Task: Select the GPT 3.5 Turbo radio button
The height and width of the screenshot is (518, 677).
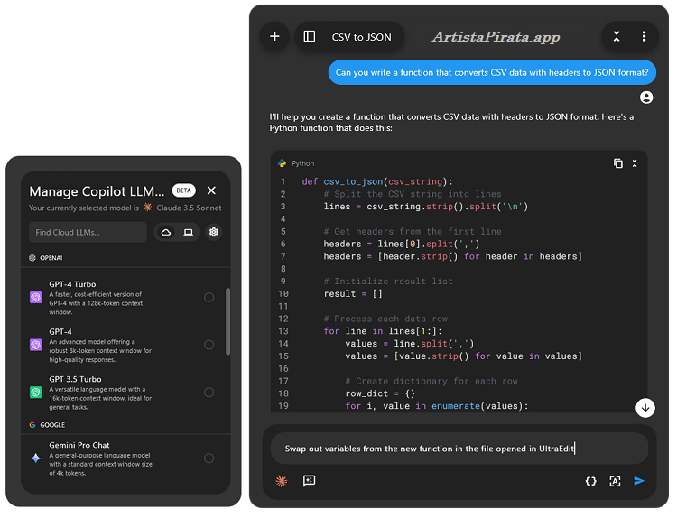Action: [209, 392]
